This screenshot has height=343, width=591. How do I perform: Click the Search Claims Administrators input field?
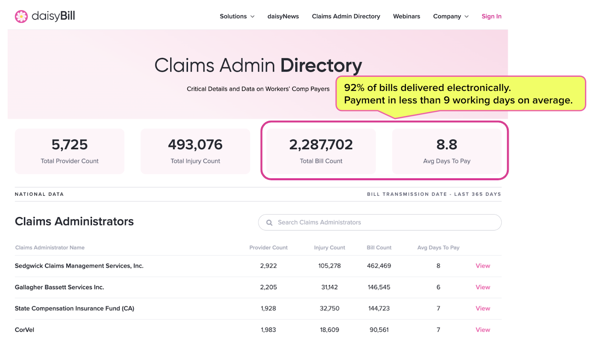pos(379,222)
